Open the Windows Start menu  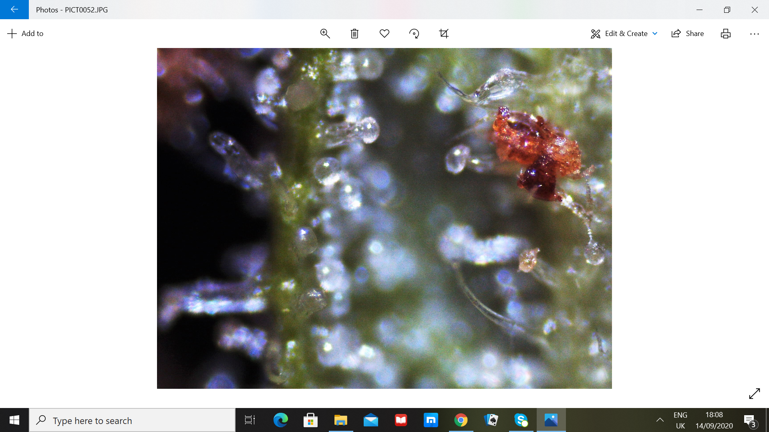point(14,420)
